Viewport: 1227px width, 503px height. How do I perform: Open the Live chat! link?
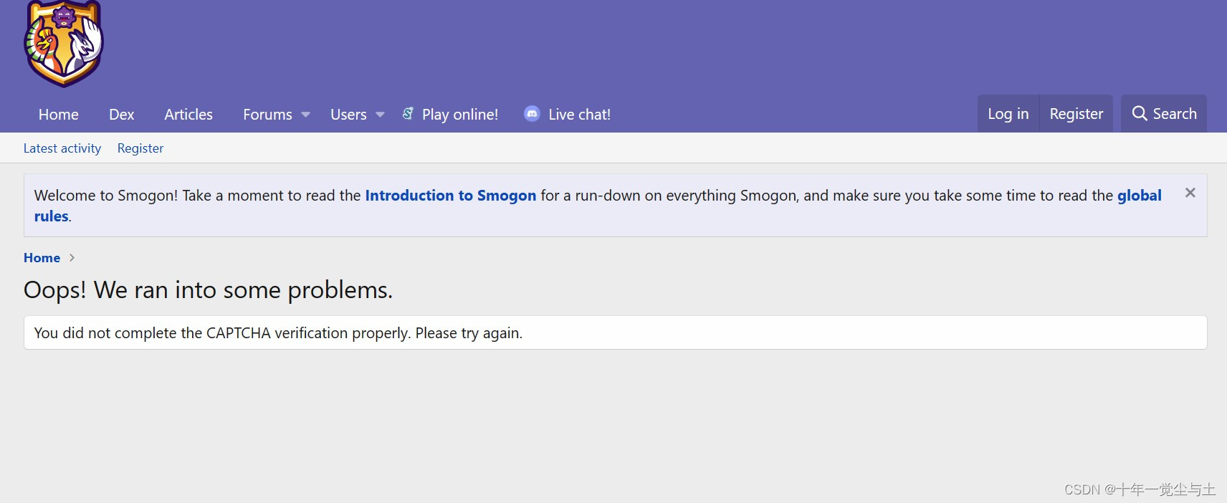point(580,115)
